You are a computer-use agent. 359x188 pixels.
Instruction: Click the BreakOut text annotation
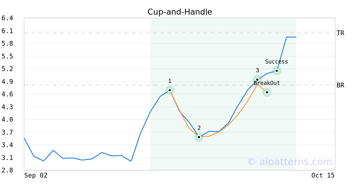[267, 83]
